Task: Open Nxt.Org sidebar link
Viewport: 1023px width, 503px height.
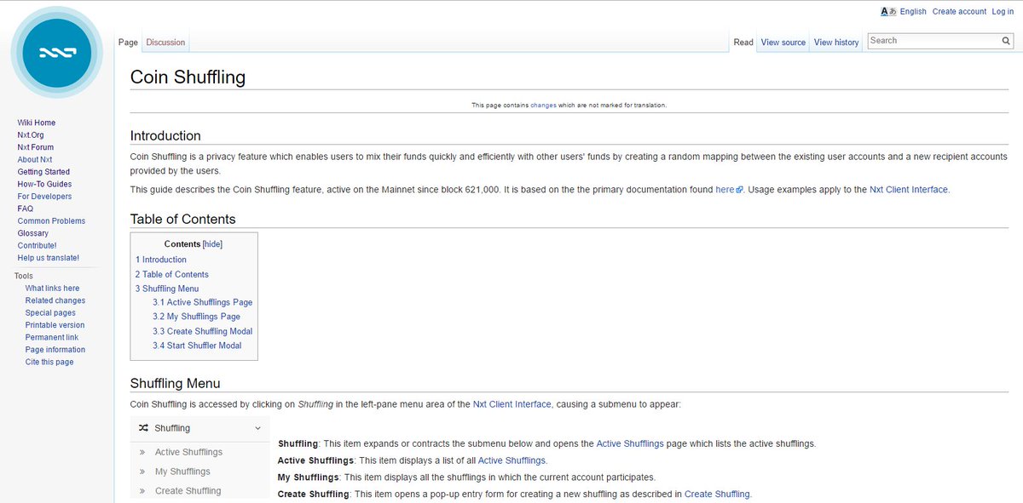Action: click(31, 135)
